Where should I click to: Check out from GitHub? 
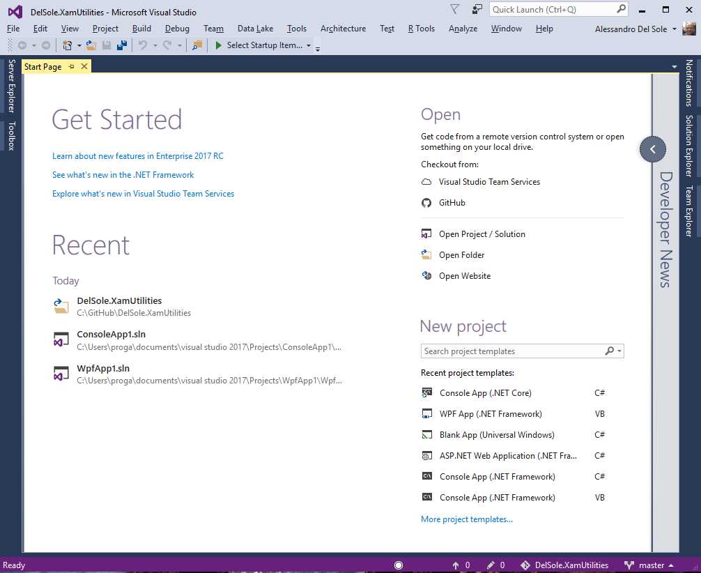(x=443, y=203)
